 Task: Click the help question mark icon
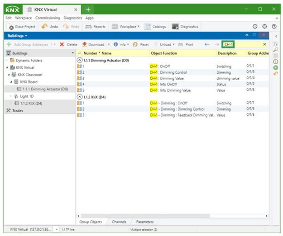[x=274, y=27]
